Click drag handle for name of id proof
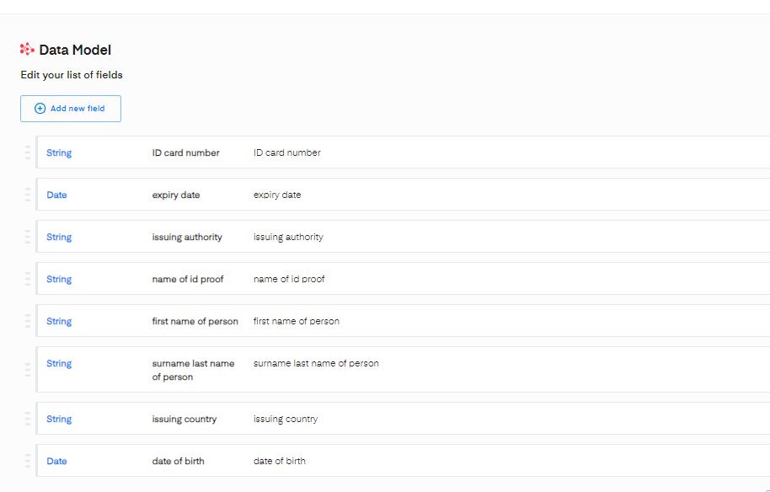Image resolution: width=770 pixels, height=492 pixels. pyautogui.click(x=27, y=279)
